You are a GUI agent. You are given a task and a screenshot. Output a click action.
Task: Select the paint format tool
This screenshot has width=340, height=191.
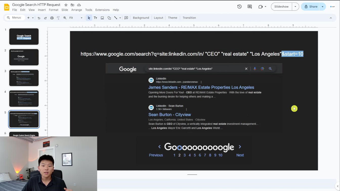58,18
